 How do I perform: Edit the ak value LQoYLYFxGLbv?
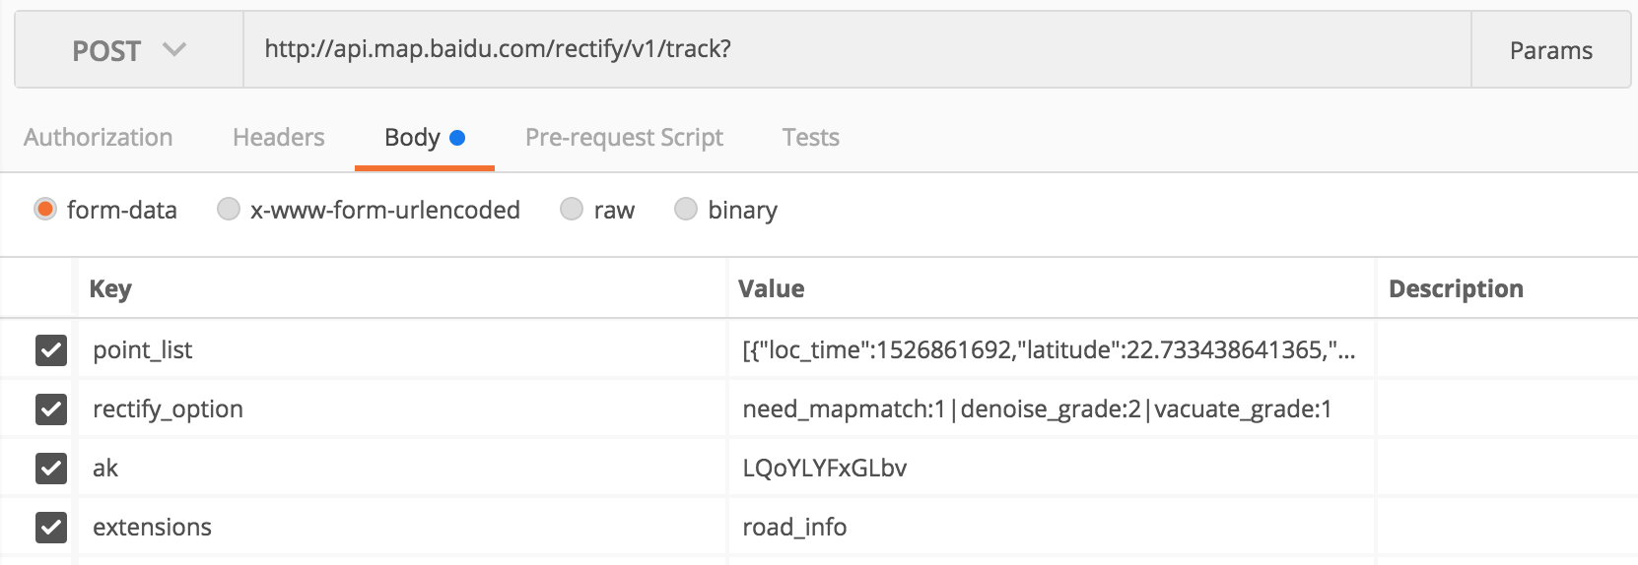pos(825,468)
